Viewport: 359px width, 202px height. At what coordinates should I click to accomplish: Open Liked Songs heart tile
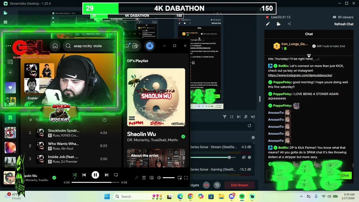pos(10,88)
